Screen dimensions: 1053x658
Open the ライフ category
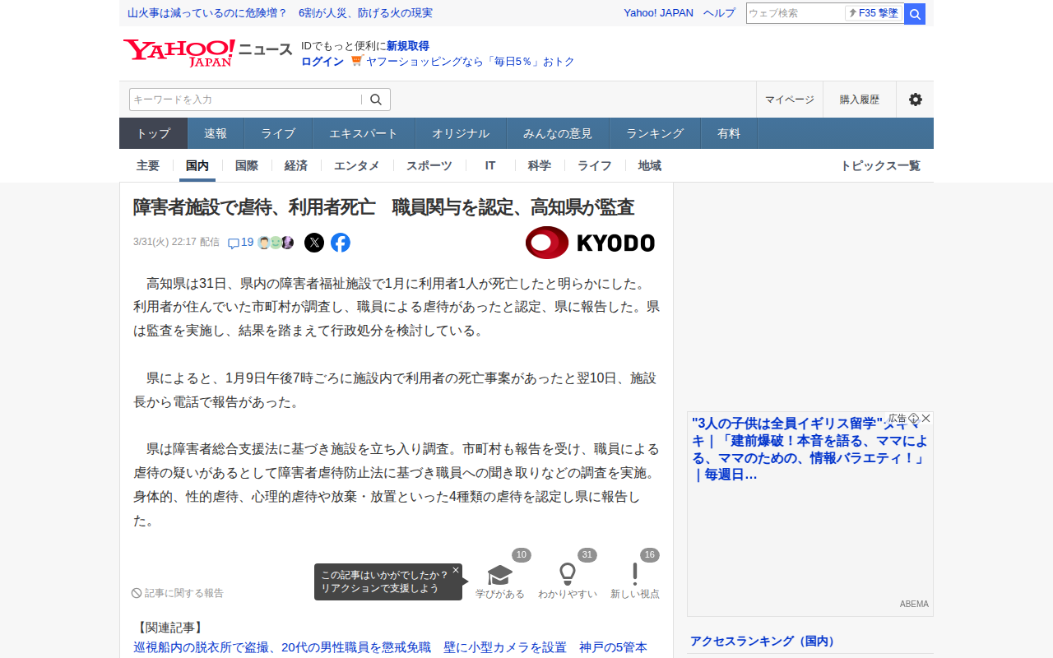(x=595, y=165)
